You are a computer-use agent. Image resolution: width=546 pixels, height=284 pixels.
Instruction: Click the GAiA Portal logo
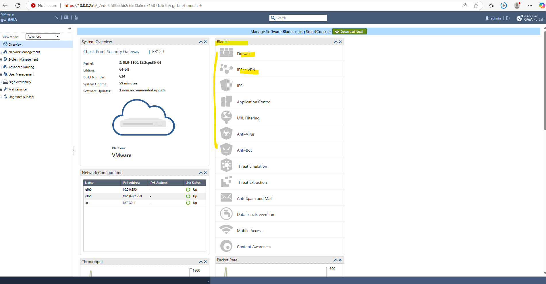point(530,18)
